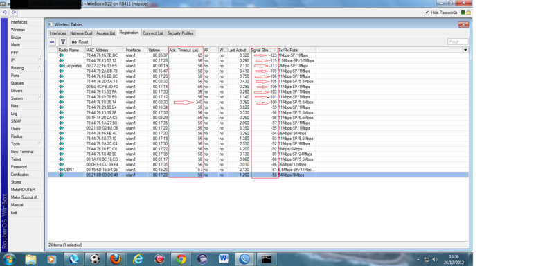
Task: Select row with MAC 00:E0:4C:FB:3D:F0
Action: point(258,87)
